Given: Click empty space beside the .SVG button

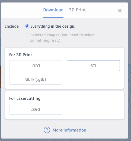Looking at the screenshot, I should 93,109.
